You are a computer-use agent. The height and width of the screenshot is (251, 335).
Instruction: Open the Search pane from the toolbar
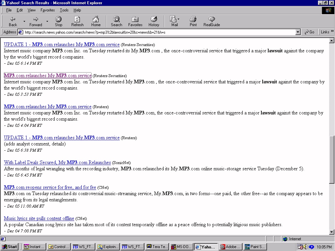point(116,22)
